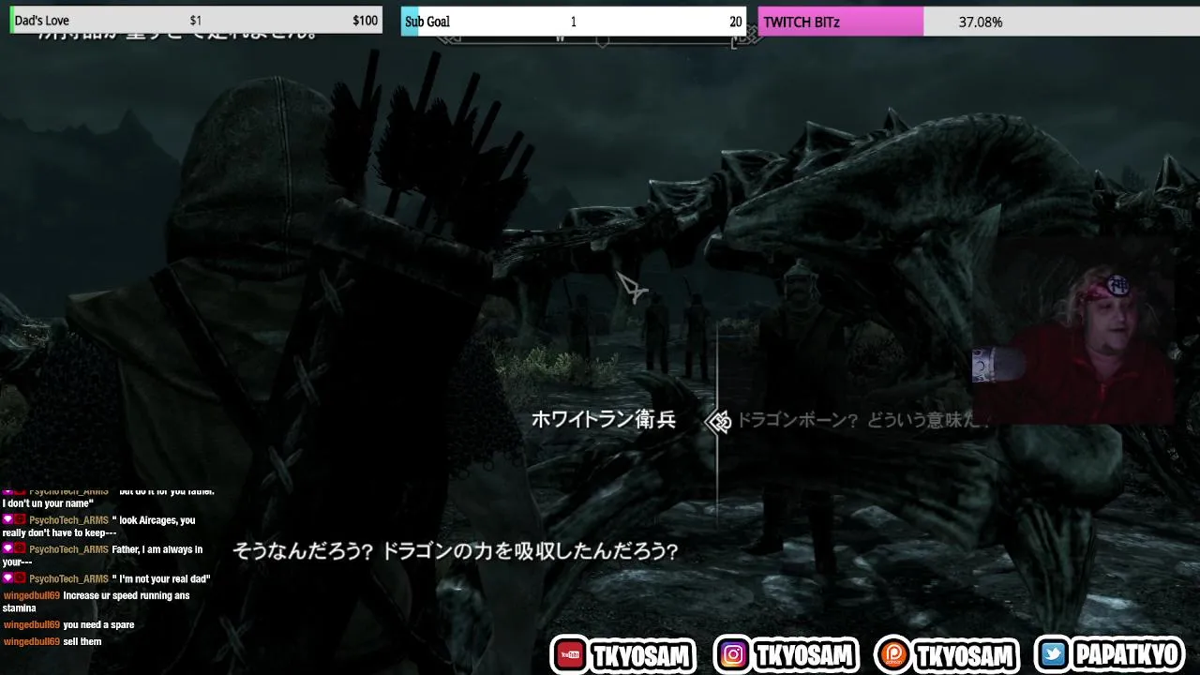Click the chat message "sell them"
Viewport: 1200px width, 675px height.
[82, 641]
